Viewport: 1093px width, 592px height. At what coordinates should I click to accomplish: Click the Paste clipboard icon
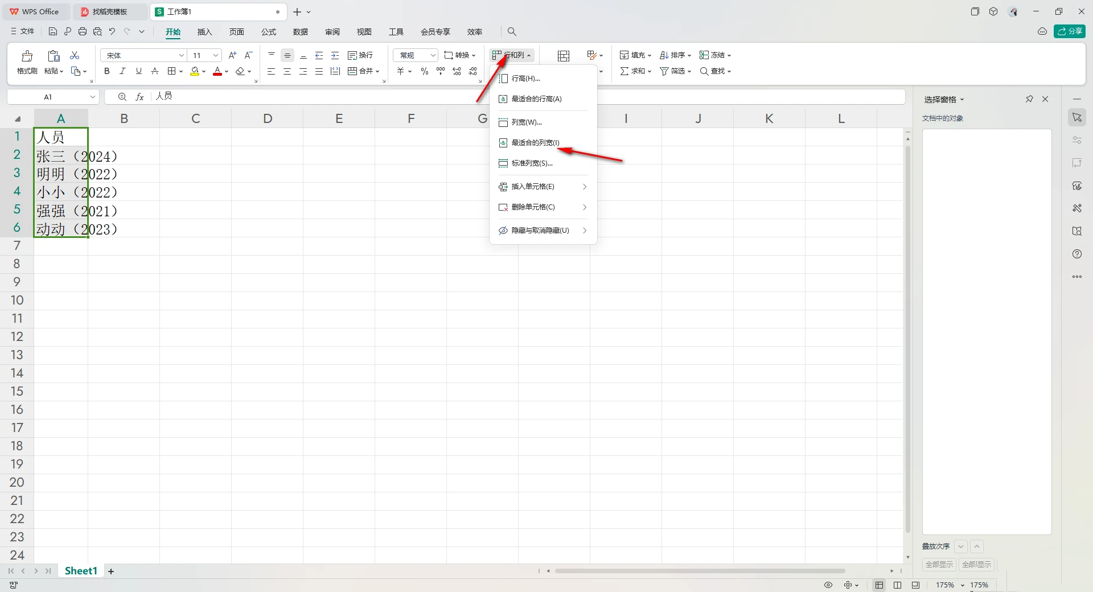click(x=54, y=56)
